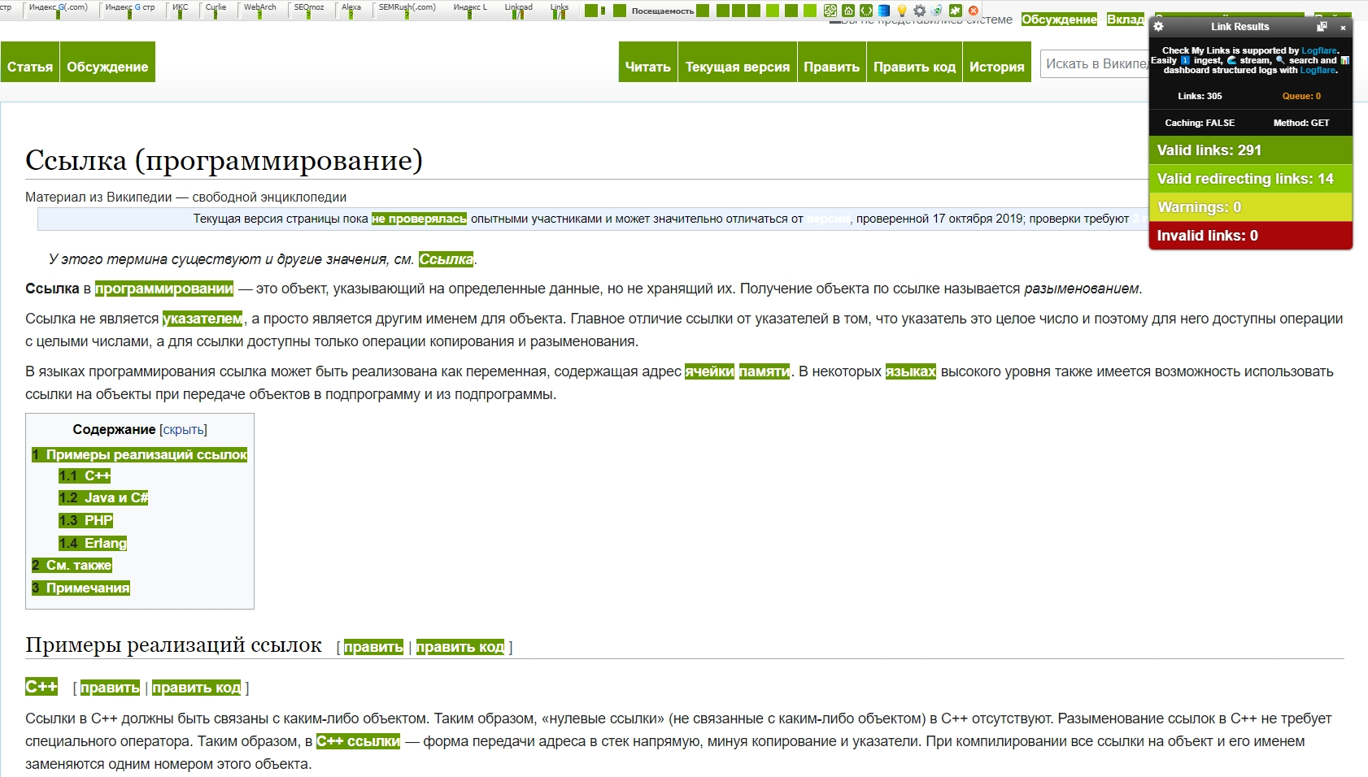Click the Alexa toolbar item

pyautogui.click(x=351, y=9)
